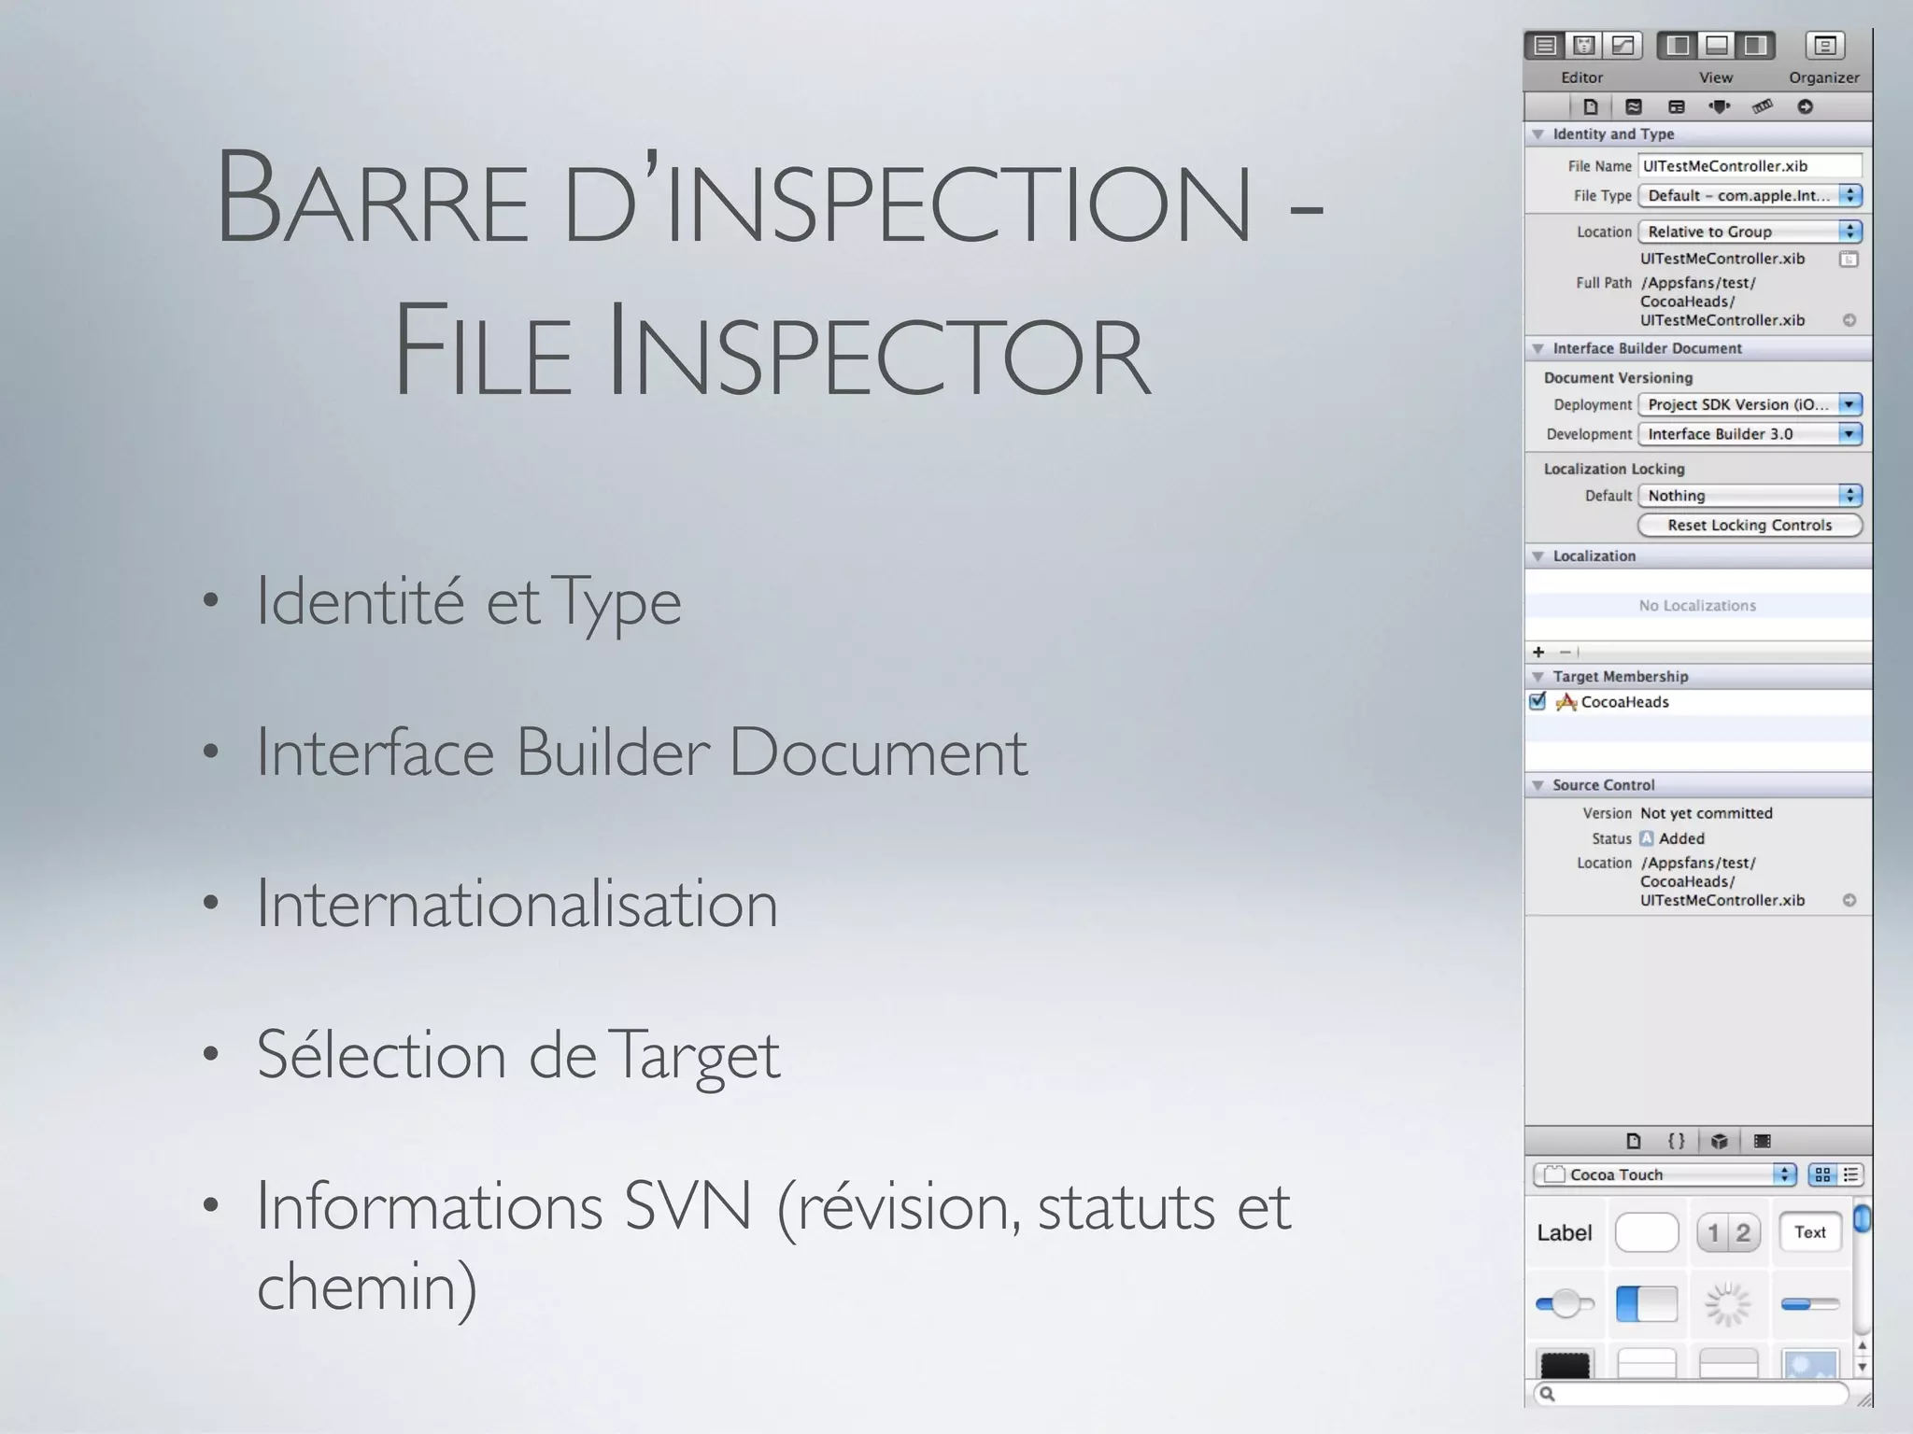The height and width of the screenshot is (1434, 1913).
Task: Show the Code Snippet library
Action: 1676,1141
